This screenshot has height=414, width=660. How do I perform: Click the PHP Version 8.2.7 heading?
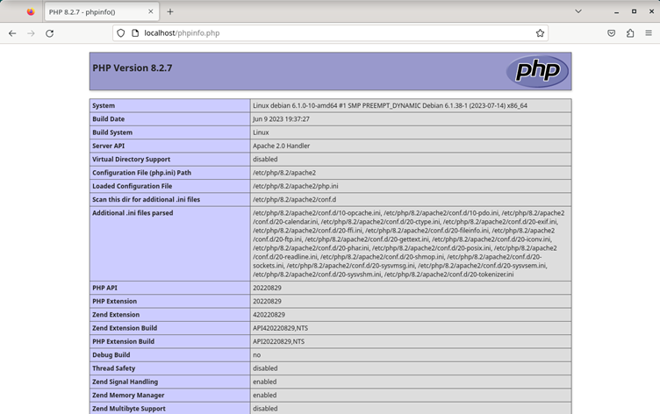[x=132, y=67]
